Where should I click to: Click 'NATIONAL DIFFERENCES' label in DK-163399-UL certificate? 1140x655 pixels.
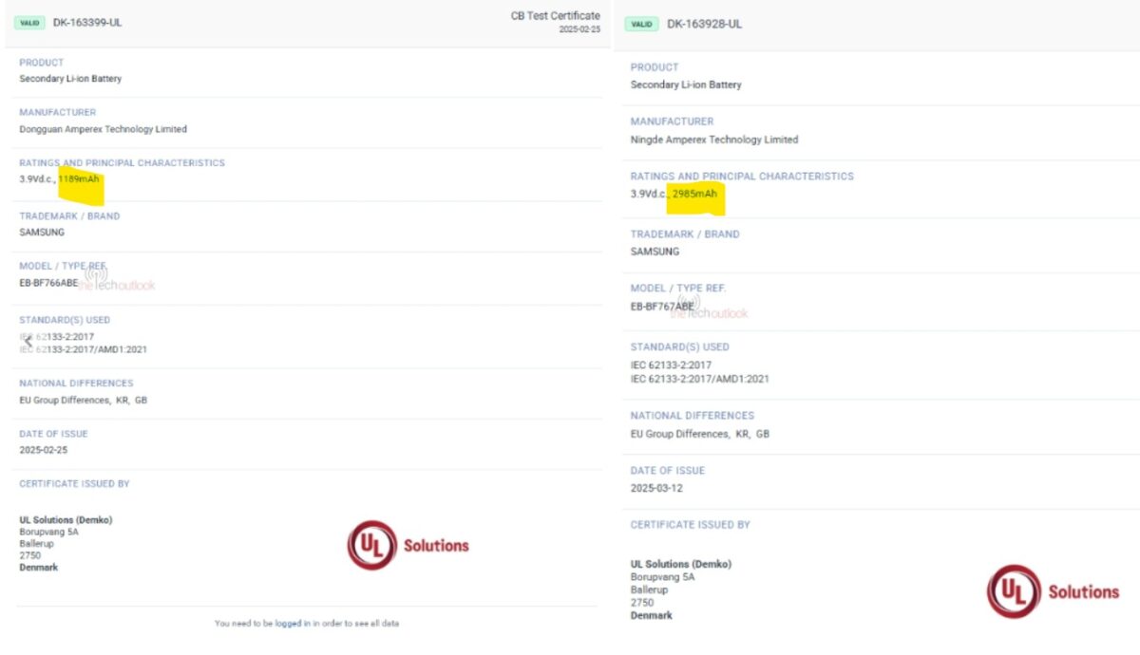(76, 384)
